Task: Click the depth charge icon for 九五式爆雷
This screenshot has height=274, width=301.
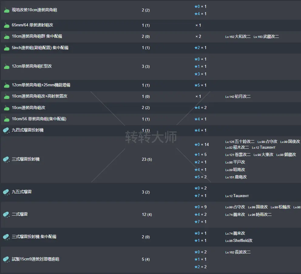Action: tap(6, 192)
